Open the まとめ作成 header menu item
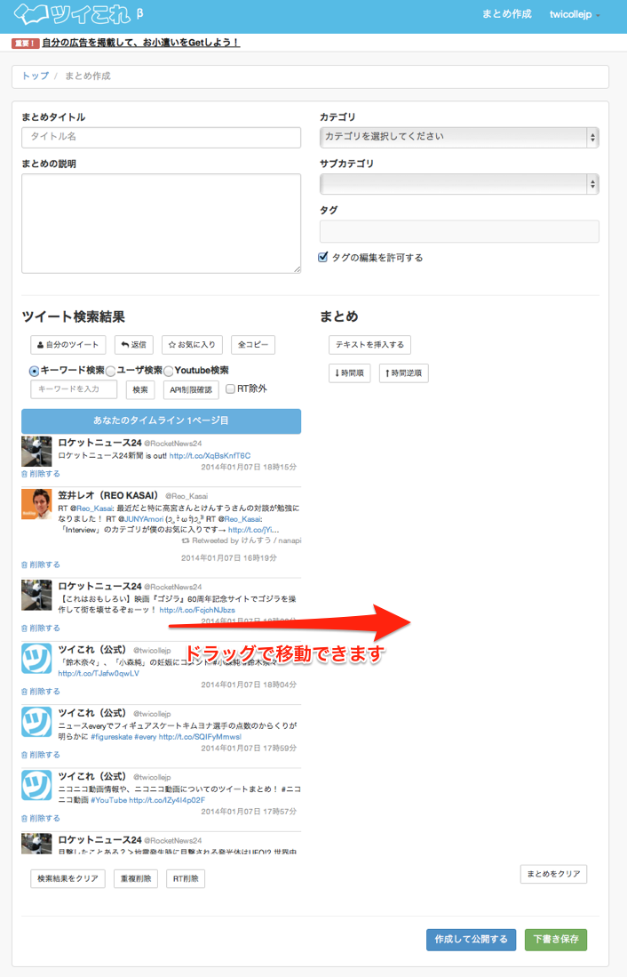This screenshot has width=627, height=977. pyautogui.click(x=506, y=13)
